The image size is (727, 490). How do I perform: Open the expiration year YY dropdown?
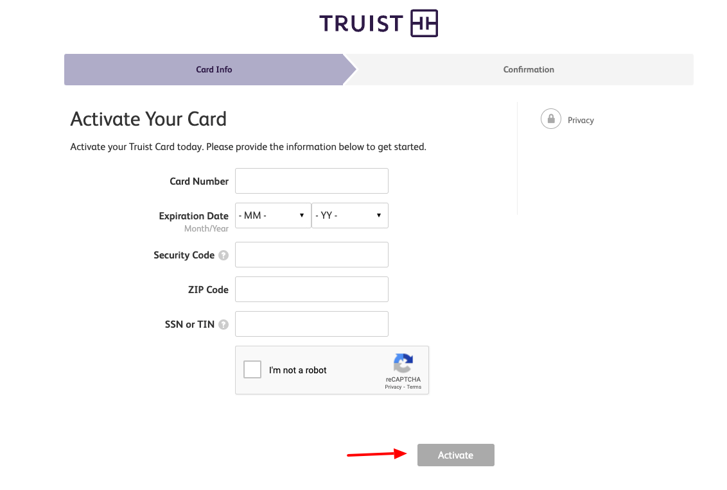click(349, 215)
